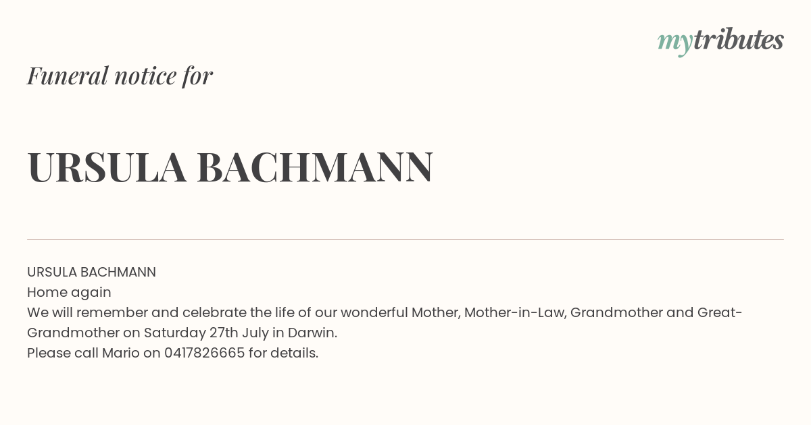Click the horizontal divider line below title
This screenshot has width=811, height=425.
[x=405, y=239]
